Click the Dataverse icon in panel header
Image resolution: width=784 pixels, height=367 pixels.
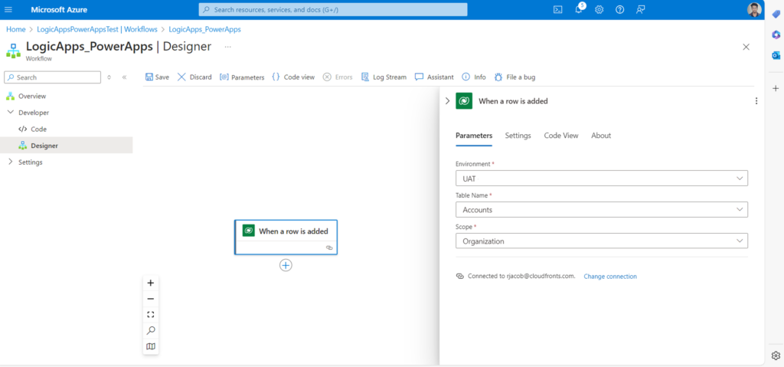coord(464,101)
